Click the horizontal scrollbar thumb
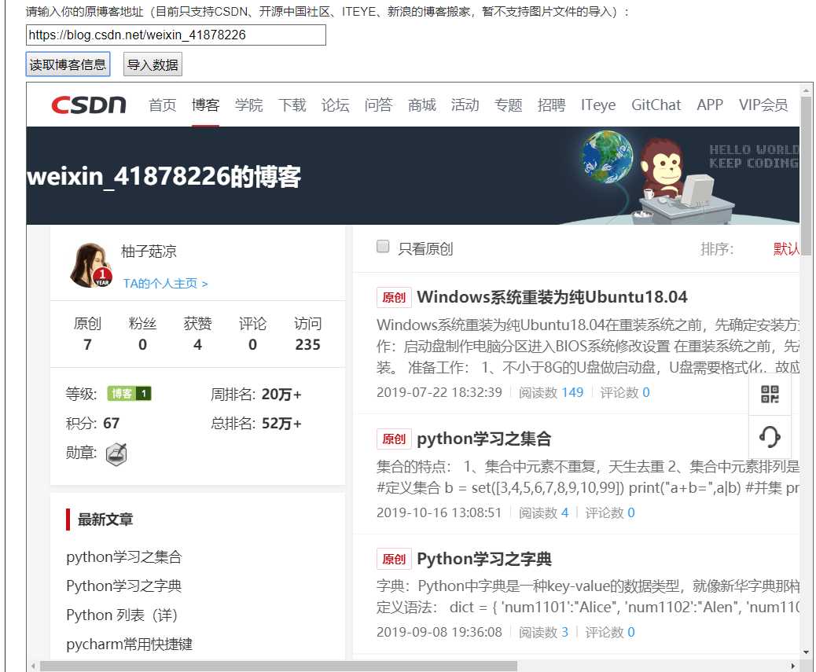This screenshot has width=816, height=672. pos(278,666)
